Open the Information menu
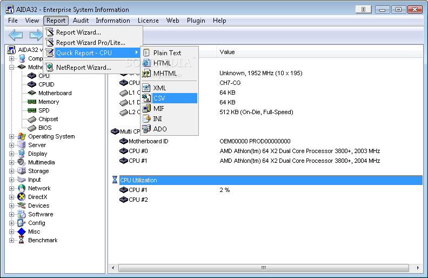The height and width of the screenshot is (278, 428). pyautogui.click(x=113, y=21)
